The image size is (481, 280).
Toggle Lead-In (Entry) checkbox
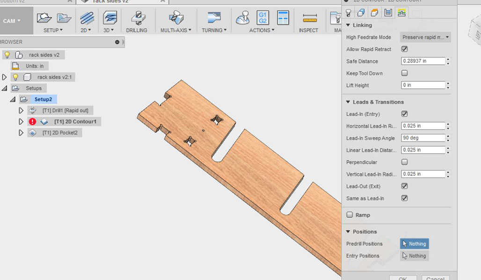405,114
